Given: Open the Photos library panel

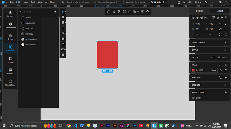Looking at the screenshot, I should click(x=10, y=71).
